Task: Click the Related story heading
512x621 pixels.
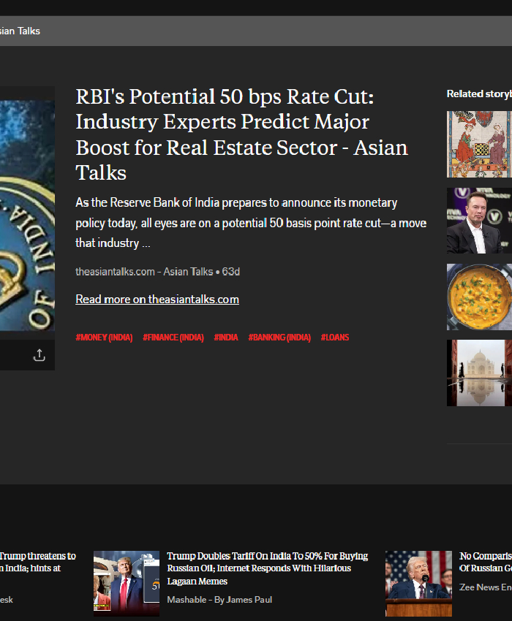Action: coord(479,94)
